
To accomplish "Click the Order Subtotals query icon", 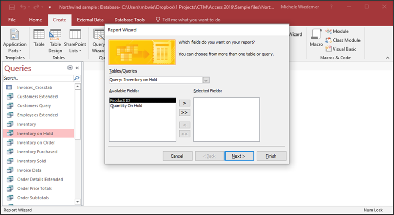I will [x=10, y=198].
